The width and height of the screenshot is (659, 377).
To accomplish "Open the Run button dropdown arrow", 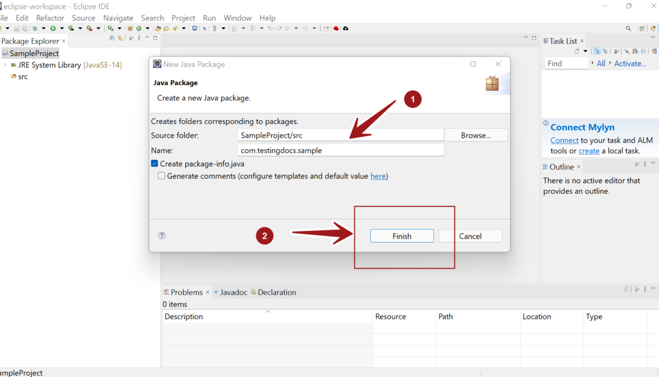I will (61, 28).
